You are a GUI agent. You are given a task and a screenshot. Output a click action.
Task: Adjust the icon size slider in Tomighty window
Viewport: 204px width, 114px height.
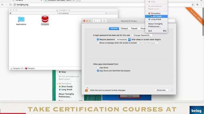[x=111, y=13]
